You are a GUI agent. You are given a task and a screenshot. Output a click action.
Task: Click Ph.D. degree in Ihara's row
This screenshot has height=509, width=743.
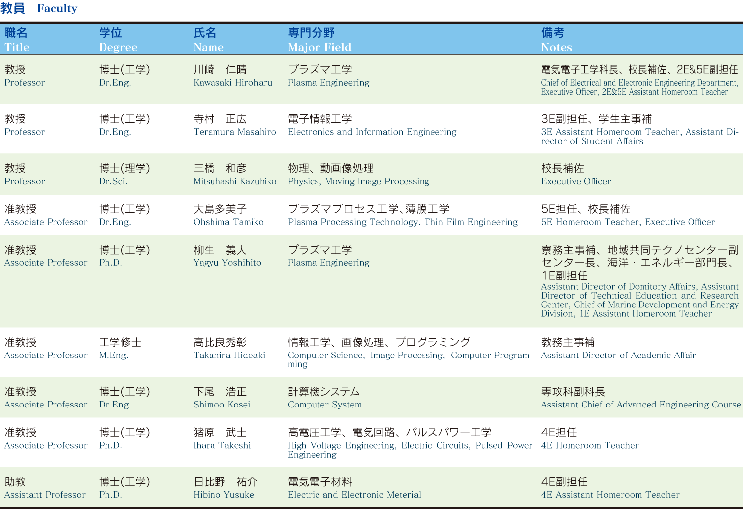point(110,446)
